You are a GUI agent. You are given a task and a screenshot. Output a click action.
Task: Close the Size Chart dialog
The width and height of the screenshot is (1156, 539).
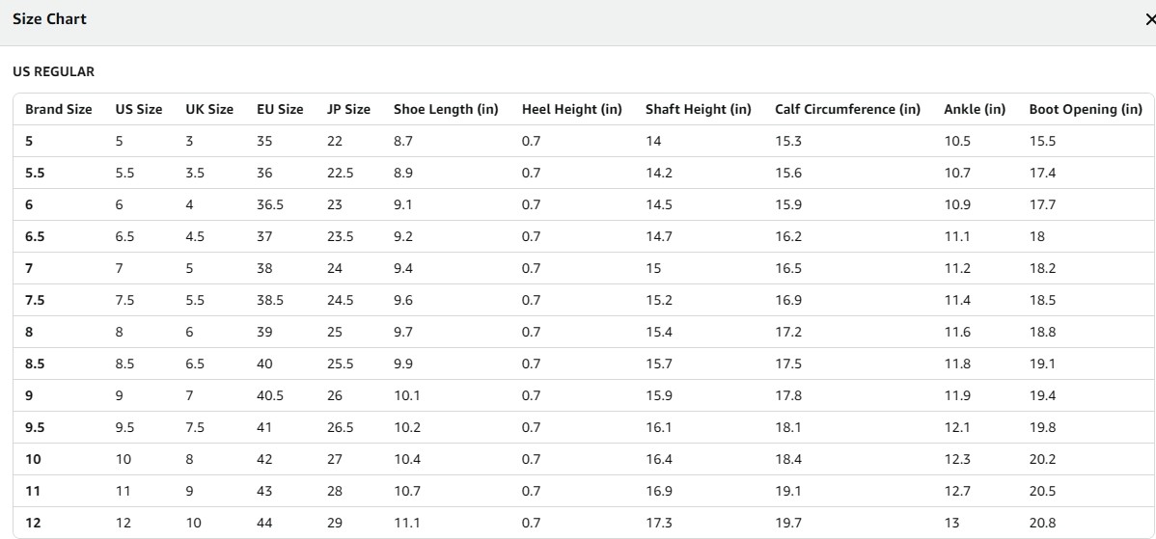(1150, 20)
